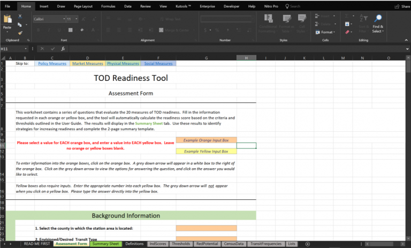The image size is (411, 248).
Task: Open the font size dropdown
Action: click(x=76, y=19)
